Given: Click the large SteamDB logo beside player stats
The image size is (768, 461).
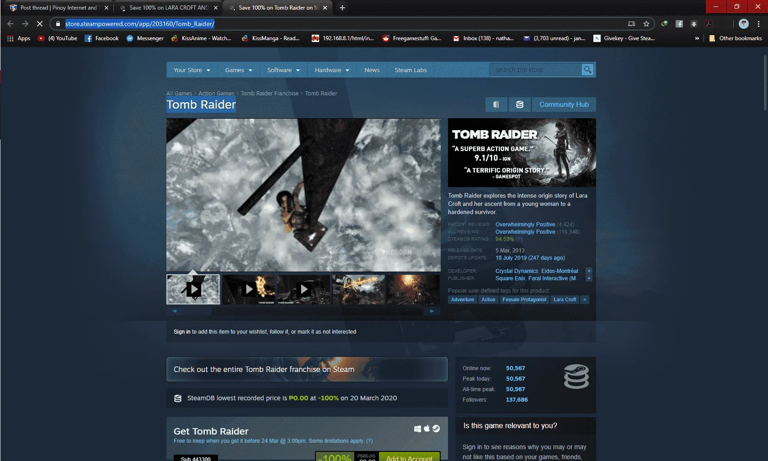Looking at the screenshot, I should (576, 377).
